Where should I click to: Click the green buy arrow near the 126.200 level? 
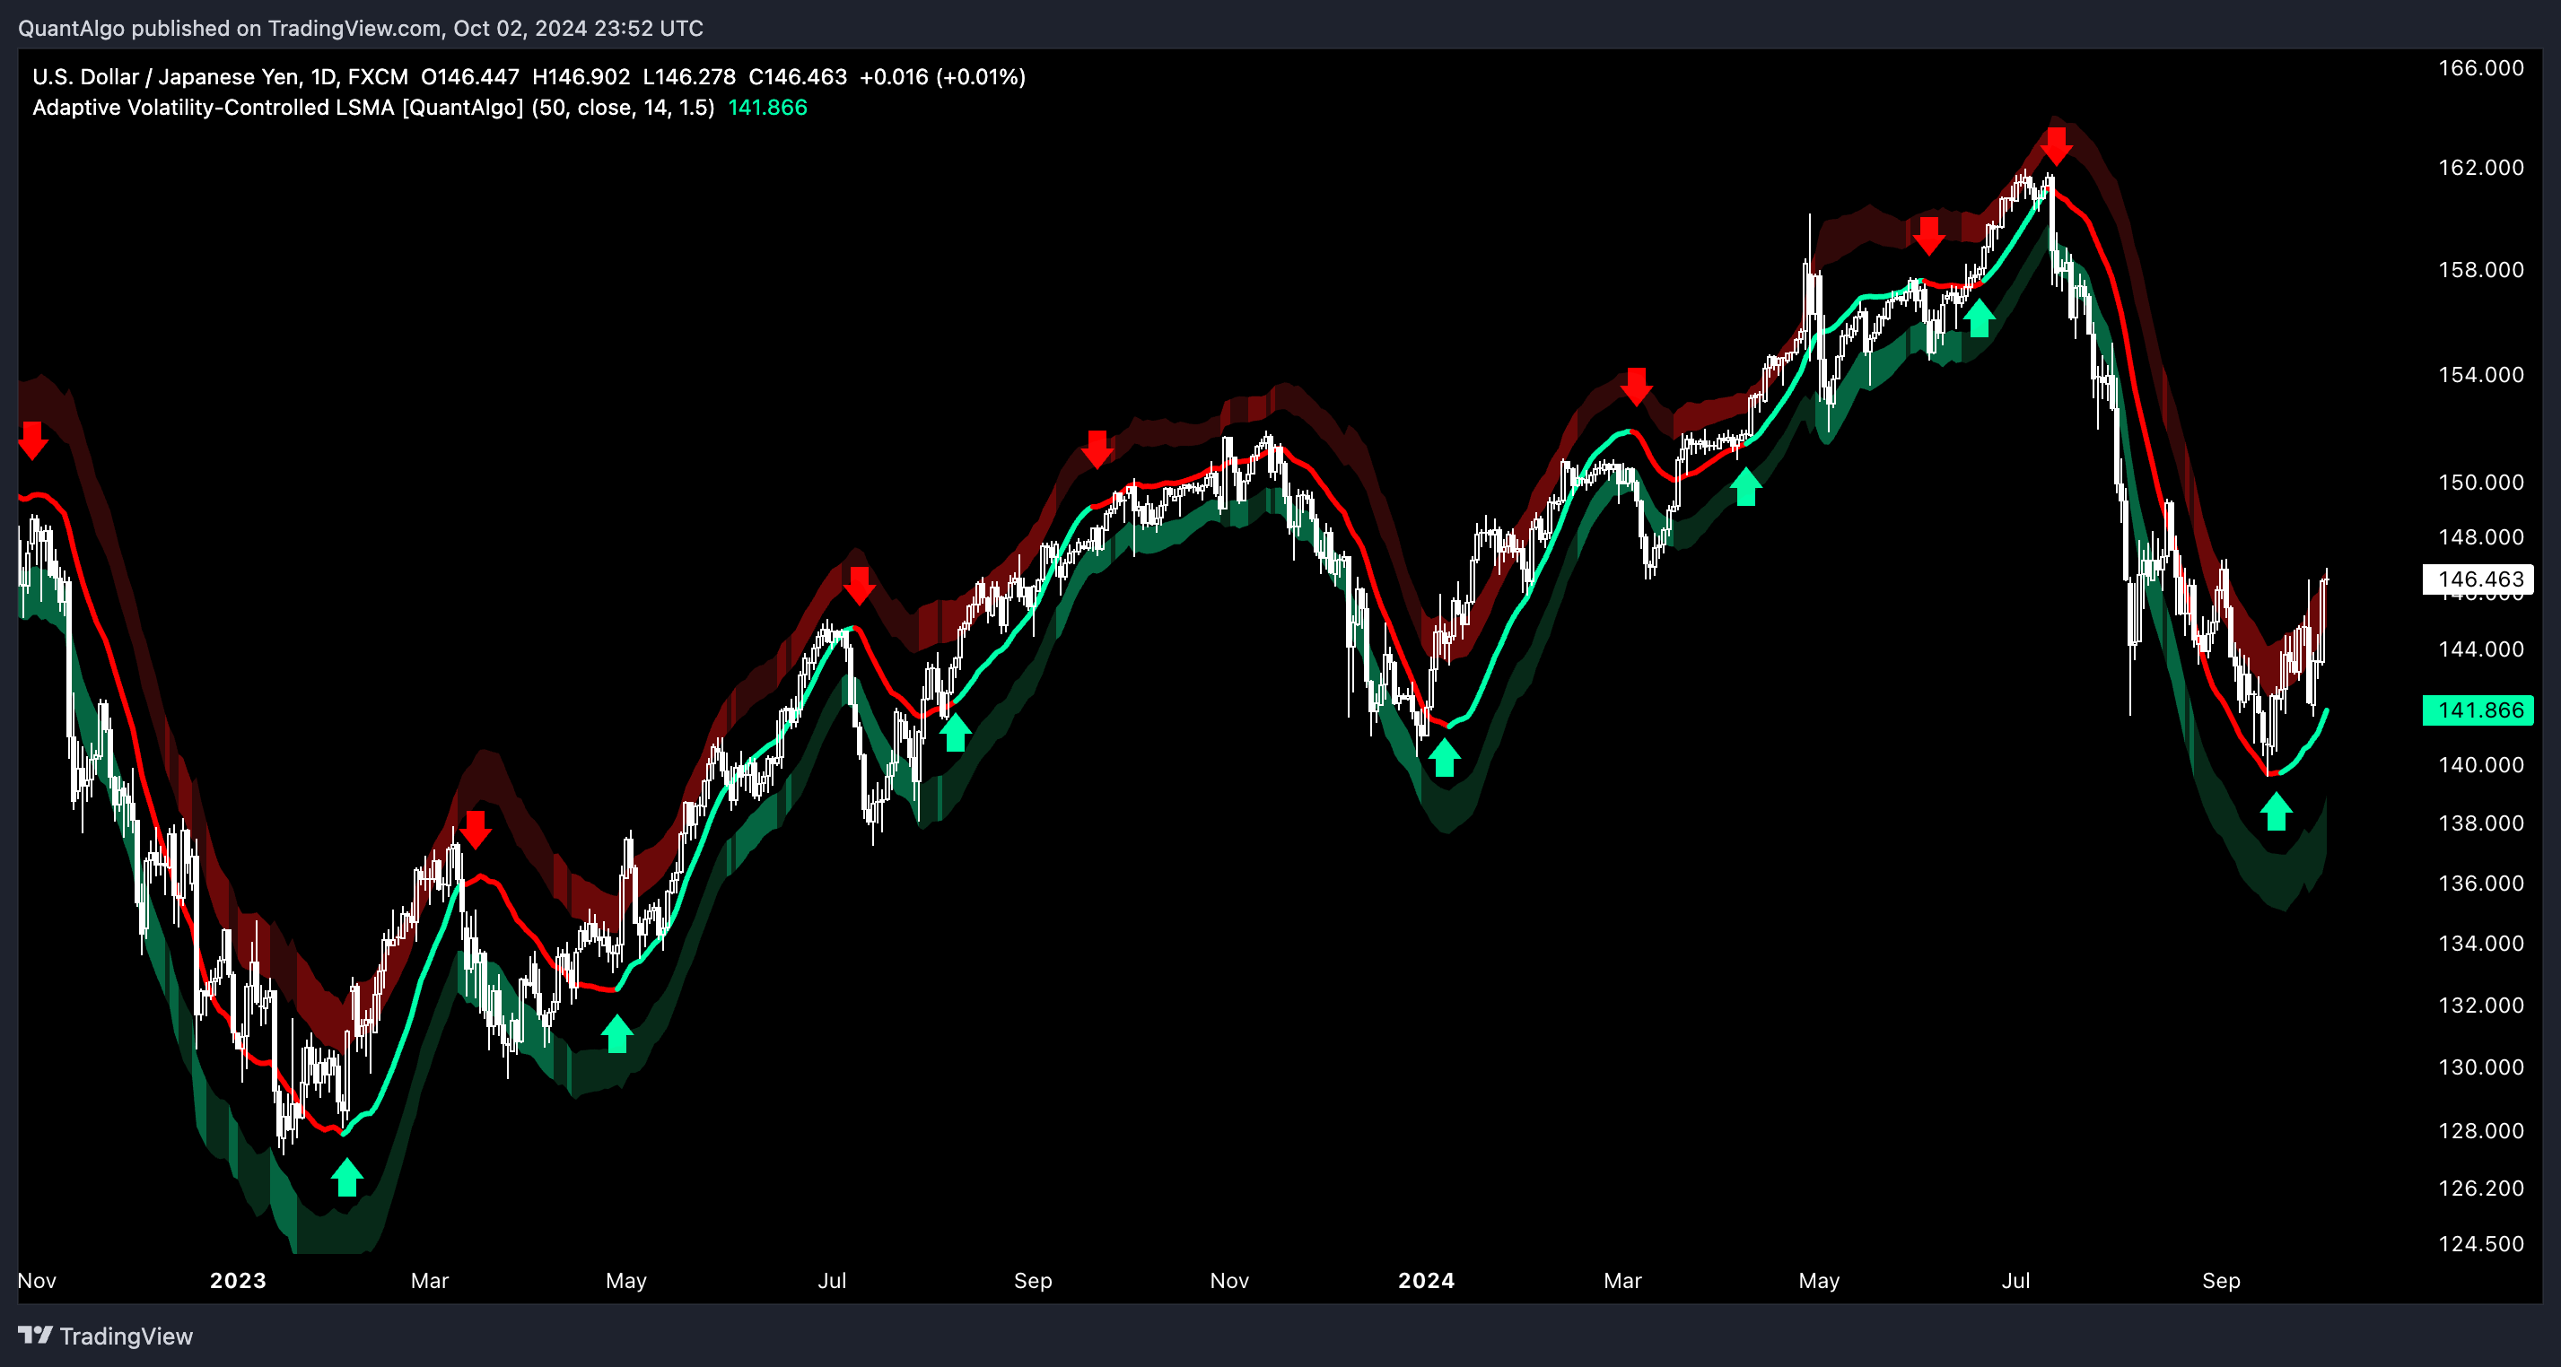pyautogui.click(x=347, y=1177)
